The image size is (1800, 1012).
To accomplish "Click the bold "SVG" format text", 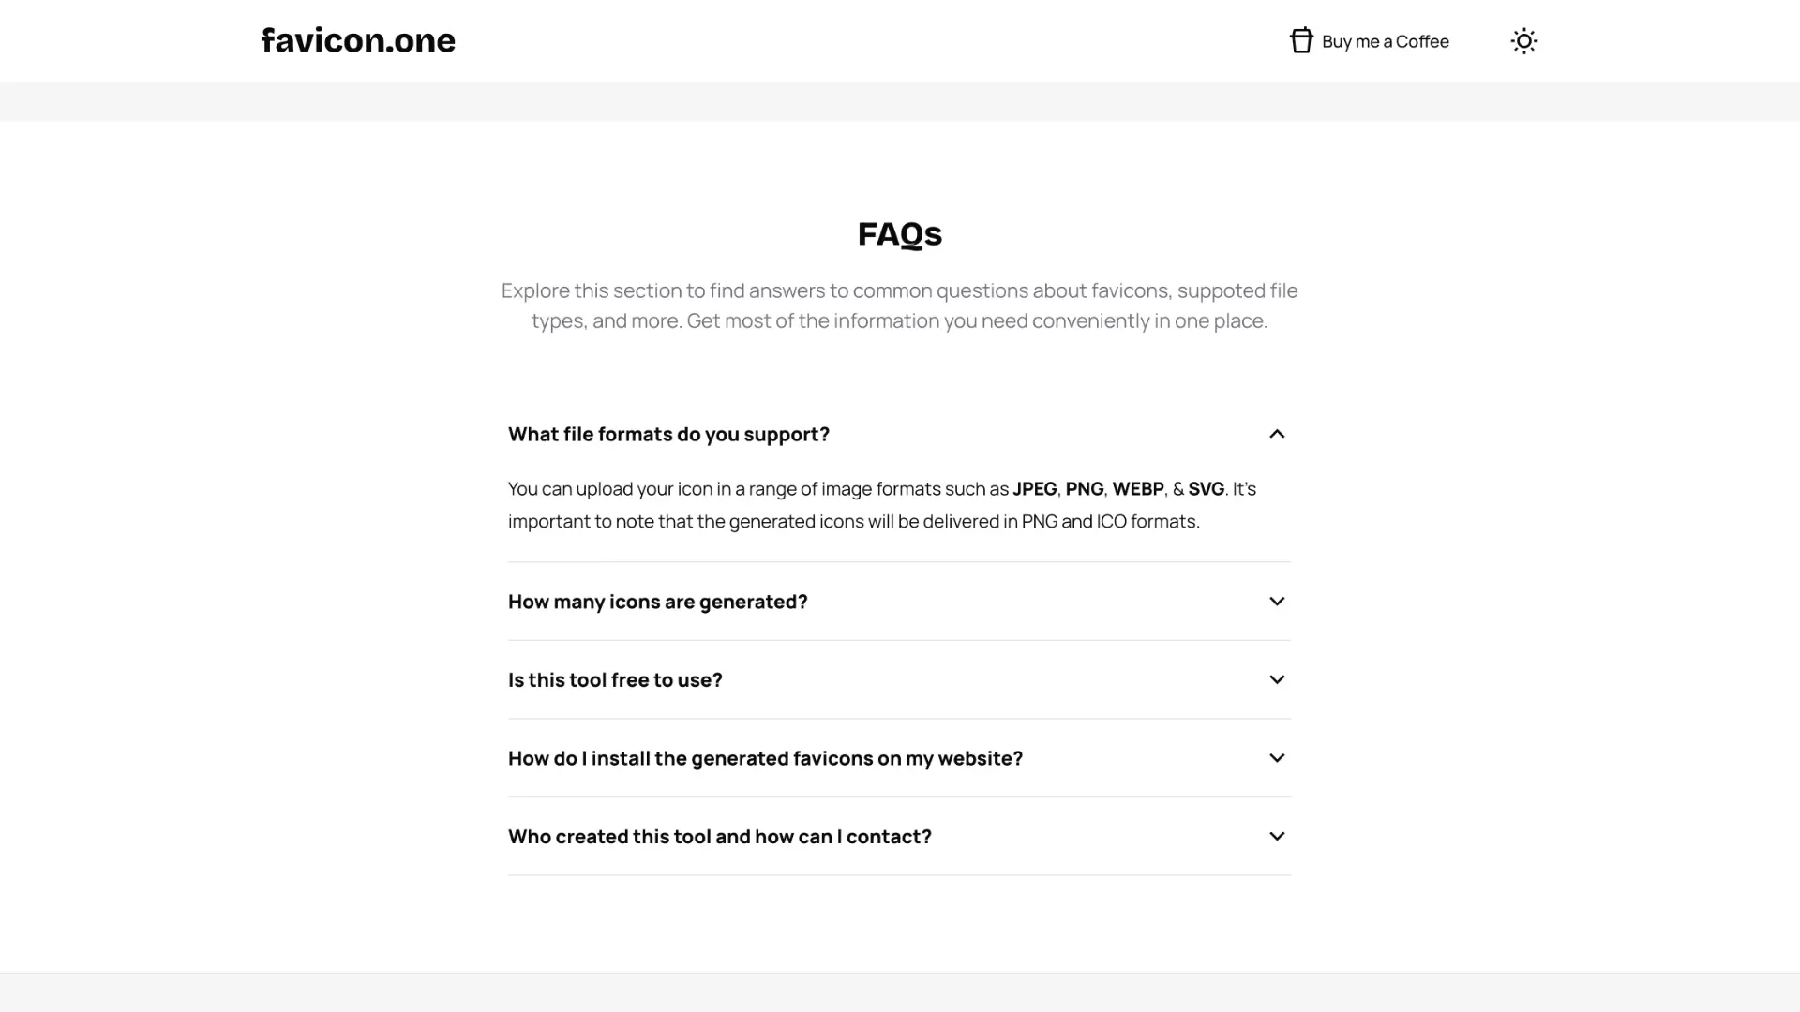I will 1206,489.
